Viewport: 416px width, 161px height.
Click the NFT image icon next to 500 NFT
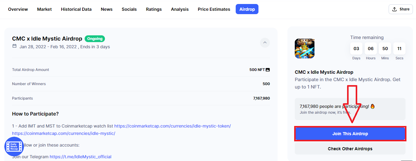click(x=268, y=70)
